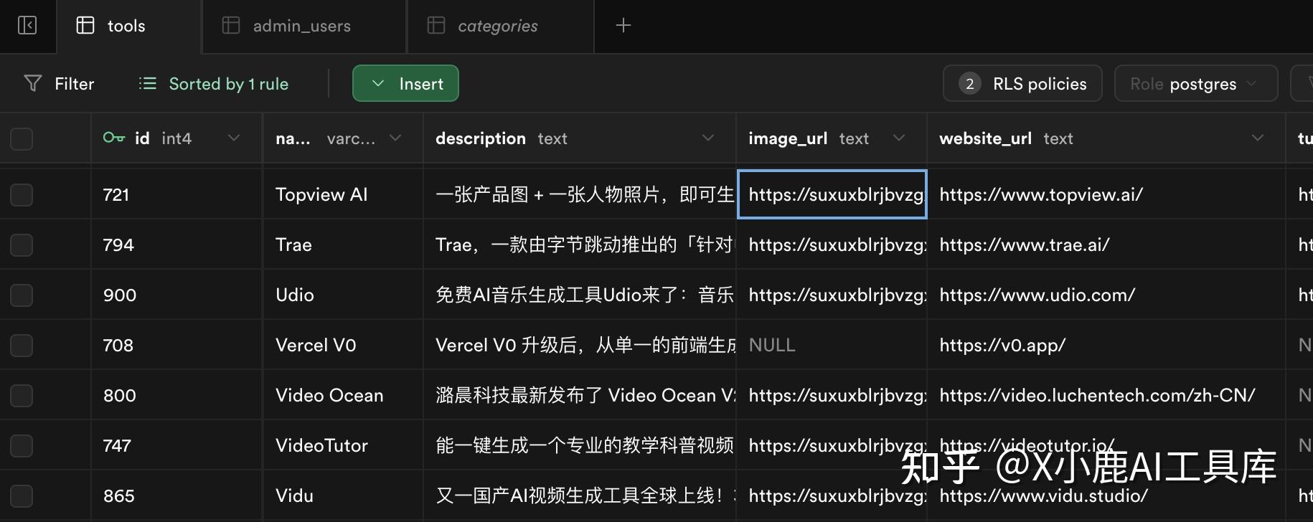Click the Vercel V0 description cell

coord(580,345)
